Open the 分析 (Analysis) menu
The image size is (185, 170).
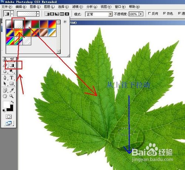(x=92, y=7)
